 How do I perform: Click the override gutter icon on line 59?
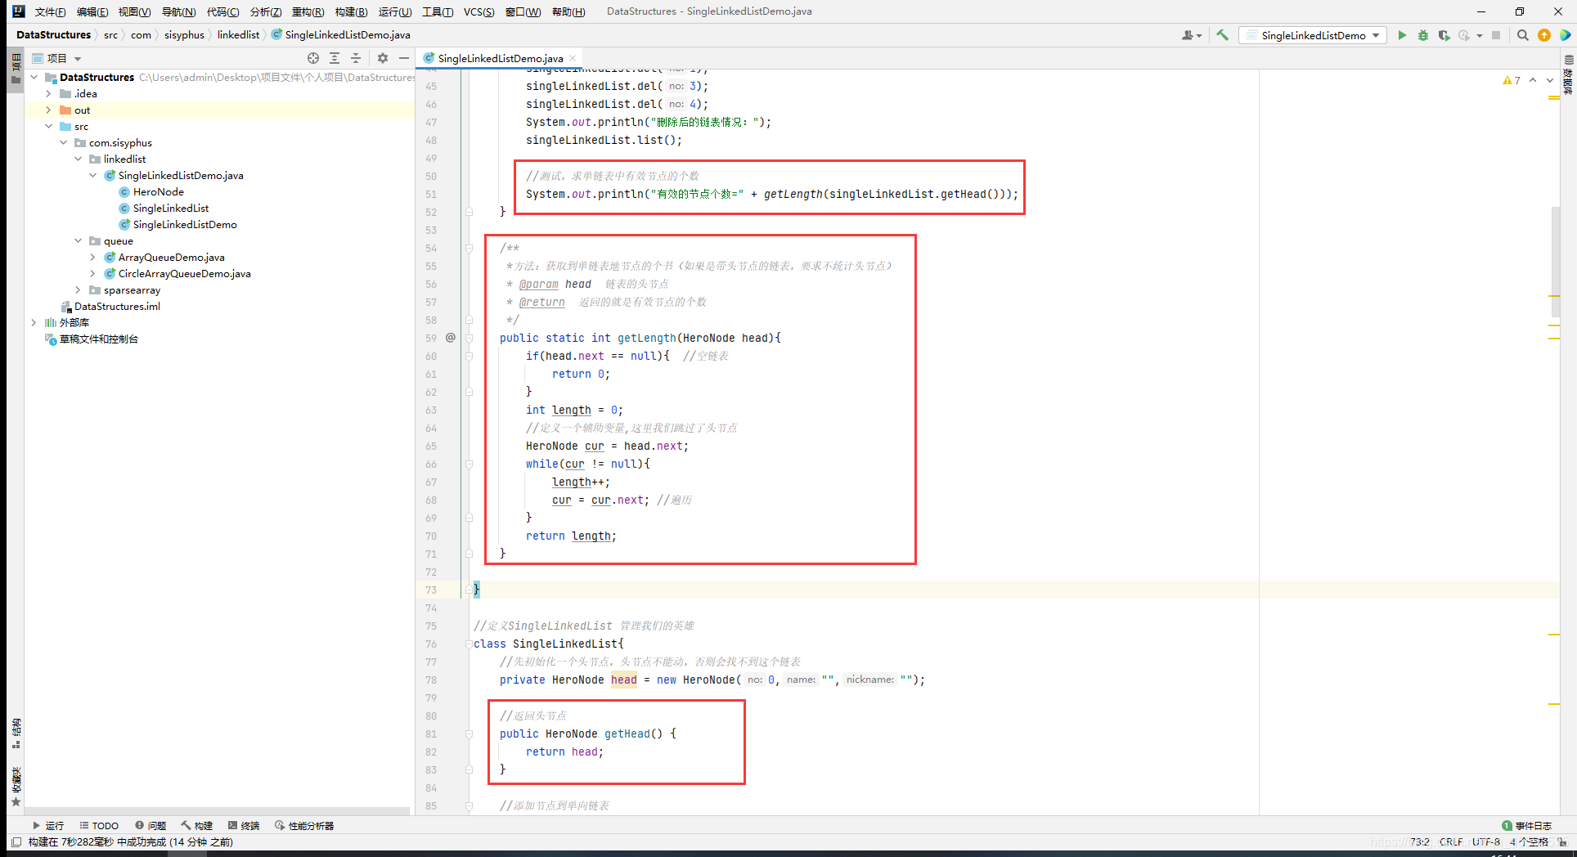pyautogui.click(x=450, y=338)
